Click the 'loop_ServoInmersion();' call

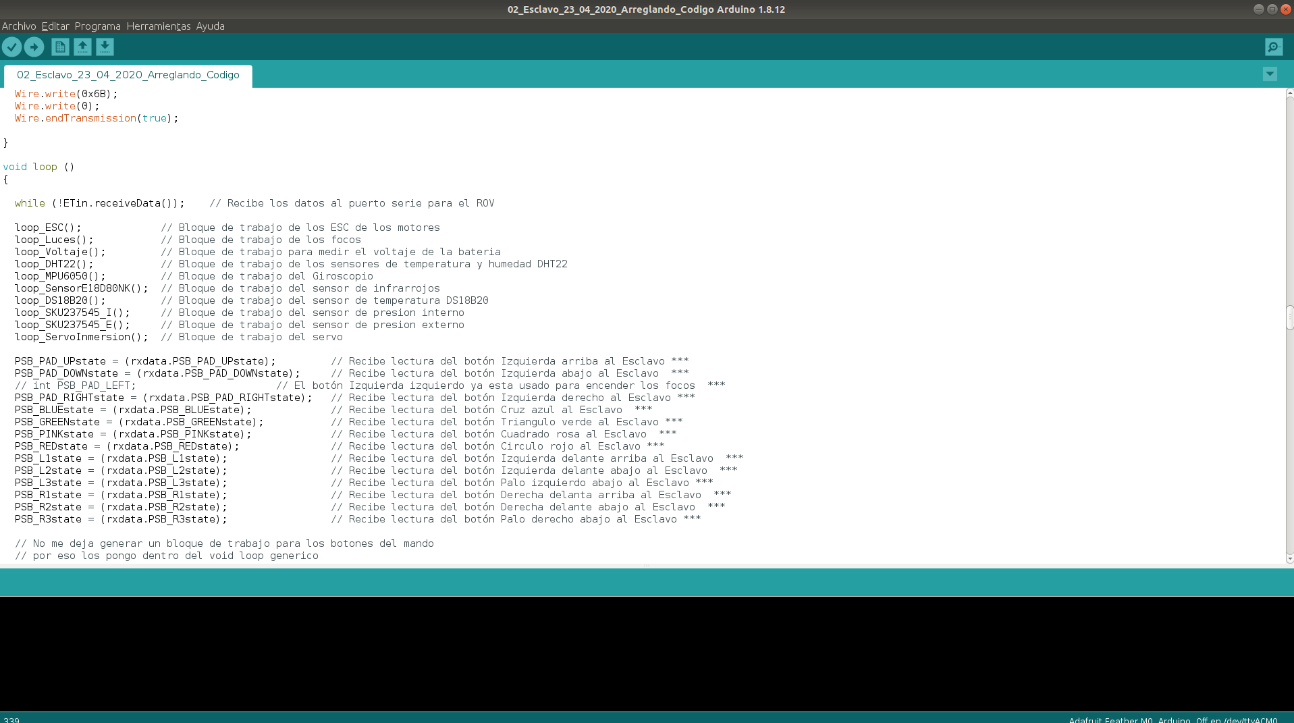tap(81, 337)
